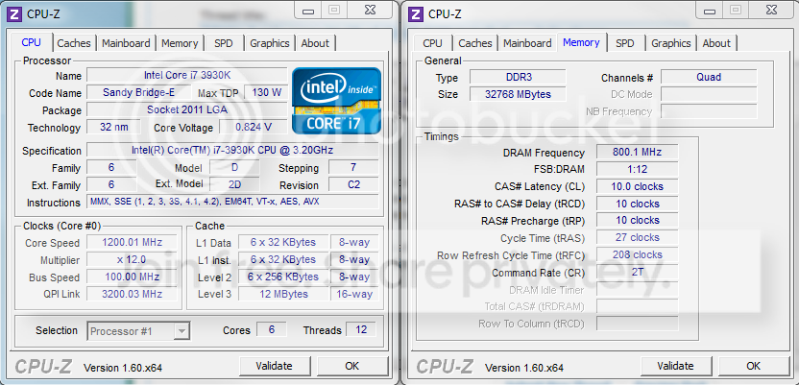Click the Intel Core i7 logo badge
This screenshot has height=385, width=799.
(336, 101)
